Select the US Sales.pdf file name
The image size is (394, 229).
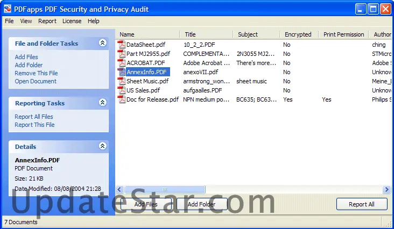click(143, 90)
